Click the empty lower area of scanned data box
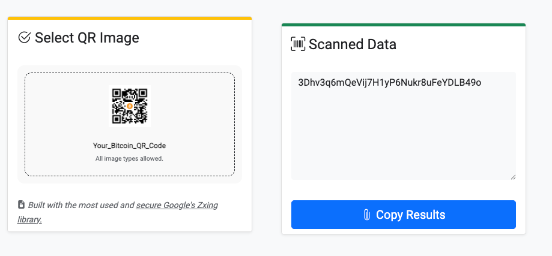This screenshot has height=256, width=552. (x=403, y=150)
